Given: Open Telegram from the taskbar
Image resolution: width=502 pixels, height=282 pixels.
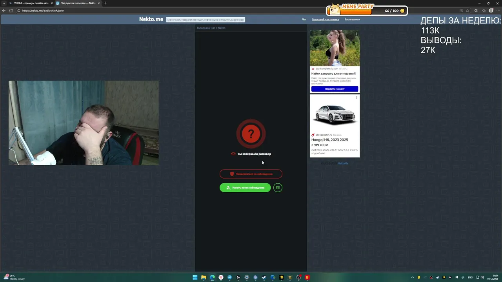Looking at the screenshot, I should (x=229, y=277).
